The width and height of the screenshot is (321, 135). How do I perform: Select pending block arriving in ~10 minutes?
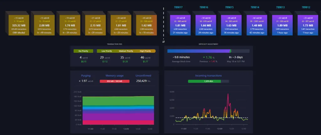pos(147,25)
